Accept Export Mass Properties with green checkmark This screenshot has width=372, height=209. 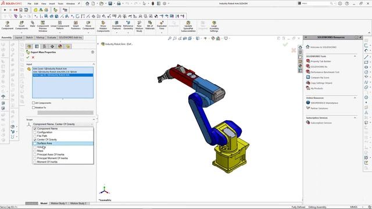click(x=28, y=57)
